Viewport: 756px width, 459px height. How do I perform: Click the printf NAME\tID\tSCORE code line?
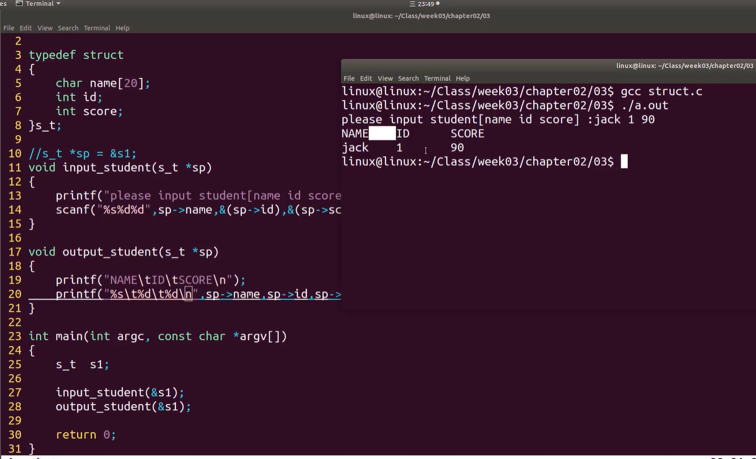click(x=151, y=280)
